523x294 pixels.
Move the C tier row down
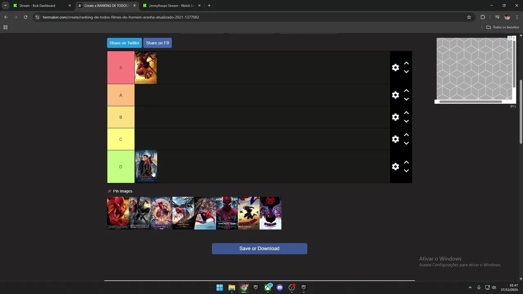(406, 143)
